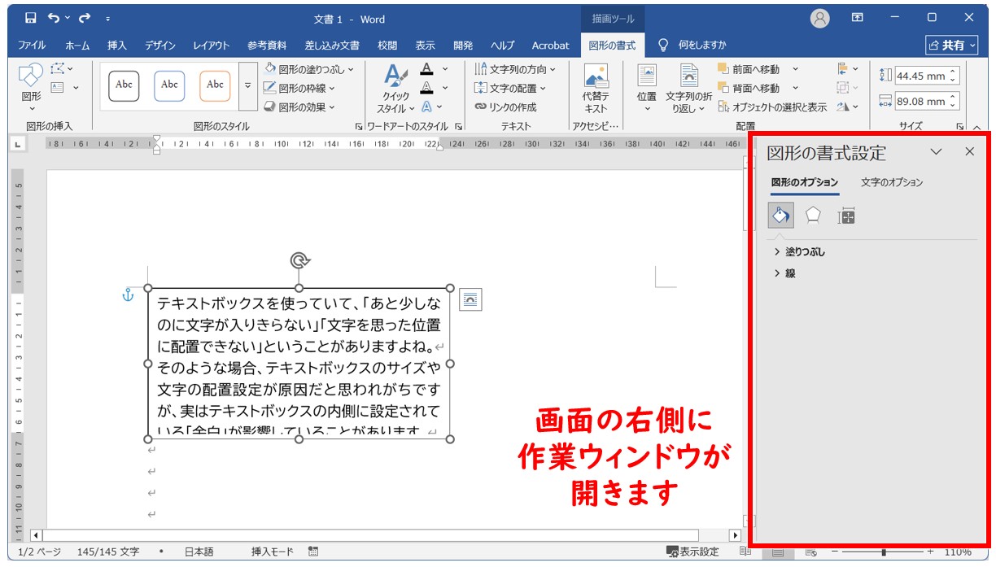
Task: Switch to the ホーム tab
Action: coord(77,46)
